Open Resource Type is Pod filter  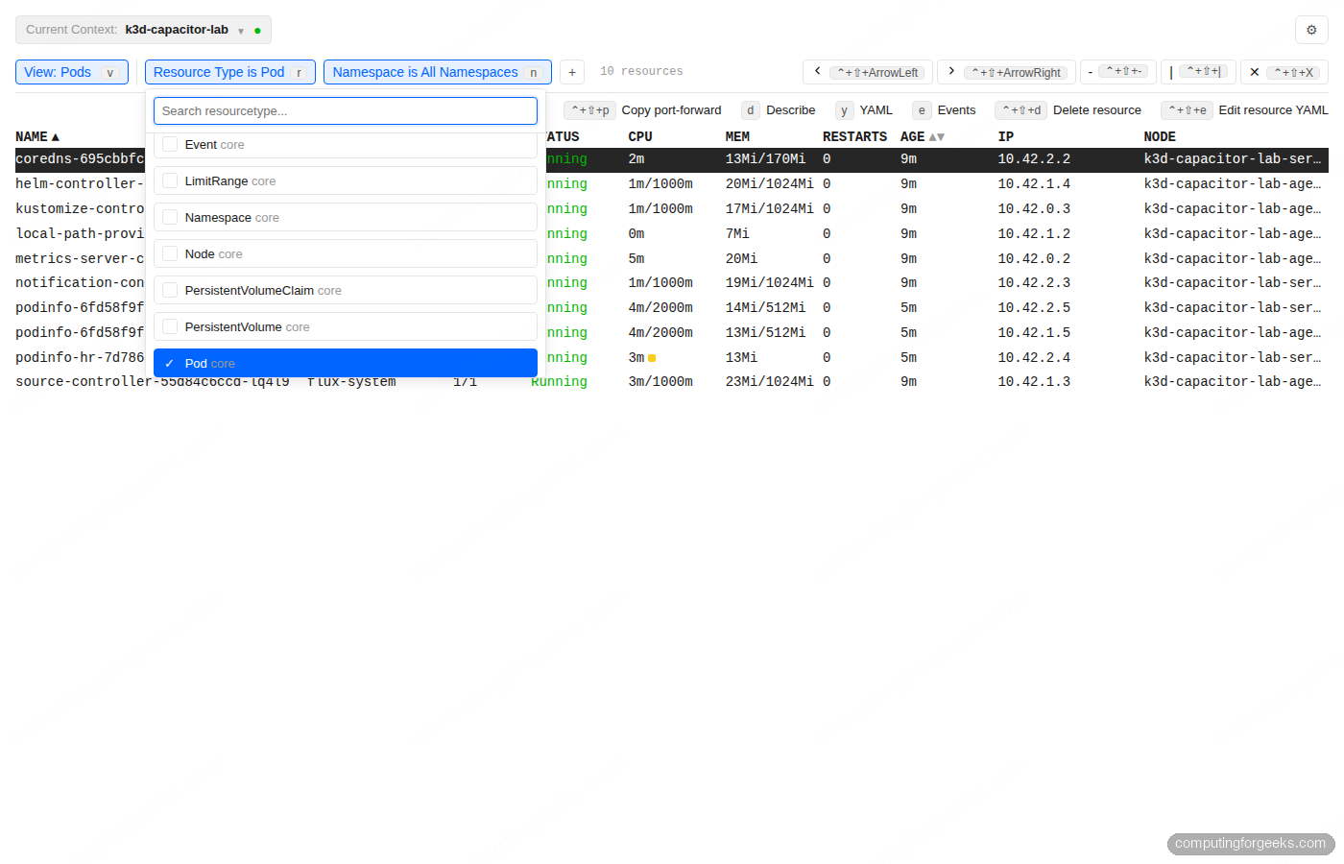[x=230, y=72]
